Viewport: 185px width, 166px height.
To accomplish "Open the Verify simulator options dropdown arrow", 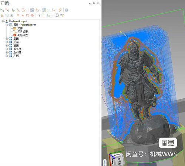I will pos(40,10).
